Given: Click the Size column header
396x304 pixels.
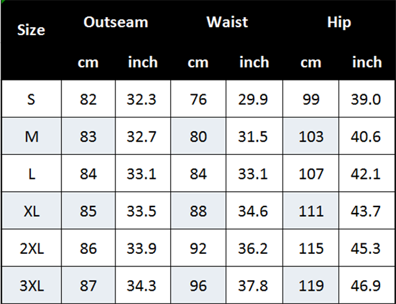Looking at the screenshot, I should coord(31,30).
